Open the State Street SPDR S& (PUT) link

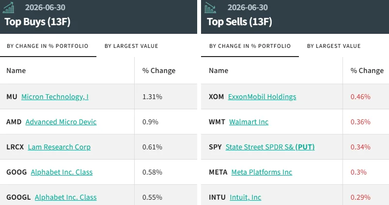[x=270, y=147]
